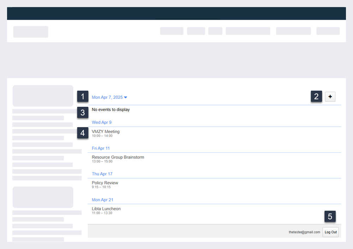This screenshot has height=249, width=353.
Task: Click the thetester@gmail.com account email
Action: pyautogui.click(x=304, y=232)
